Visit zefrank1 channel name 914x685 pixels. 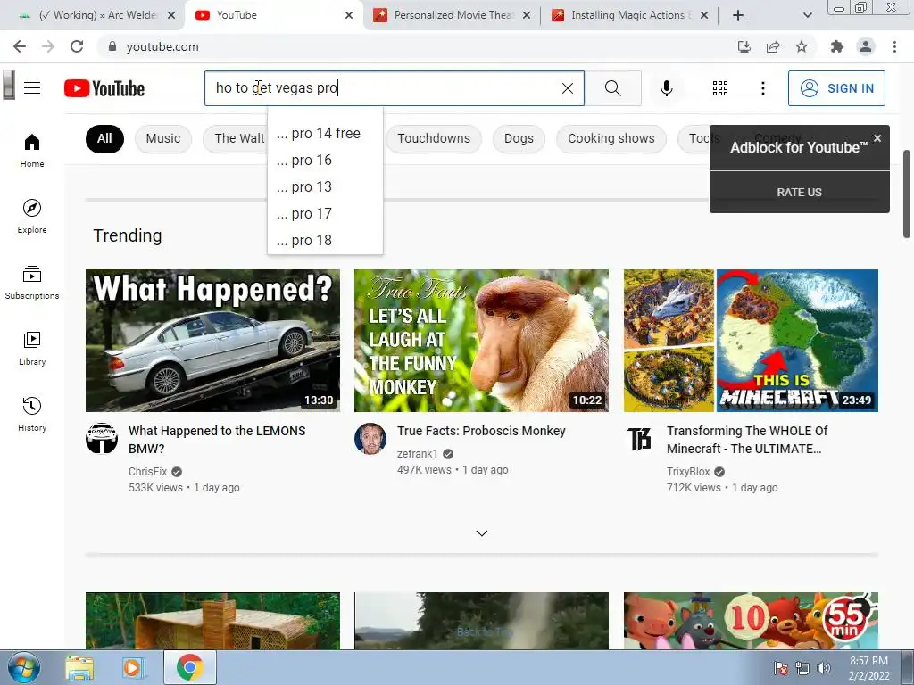[x=418, y=454]
